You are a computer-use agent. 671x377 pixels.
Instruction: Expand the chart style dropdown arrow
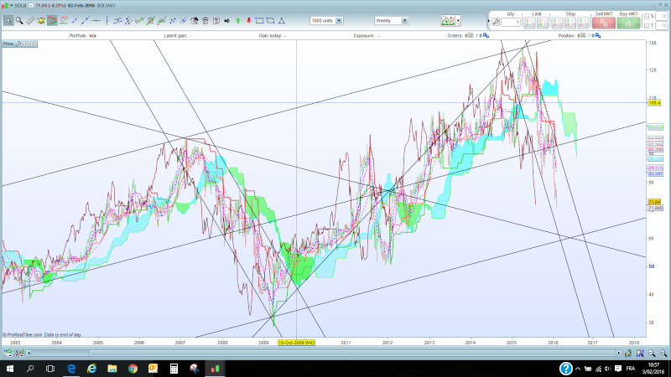coord(458,20)
